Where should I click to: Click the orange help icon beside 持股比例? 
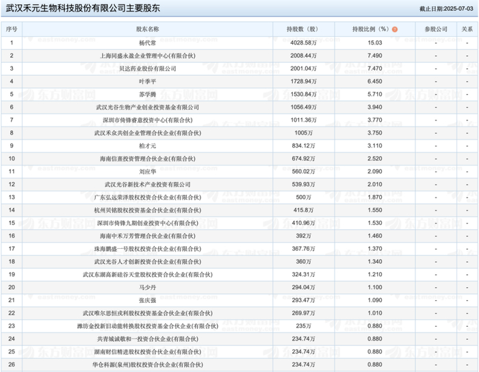[x=394, y=29]
